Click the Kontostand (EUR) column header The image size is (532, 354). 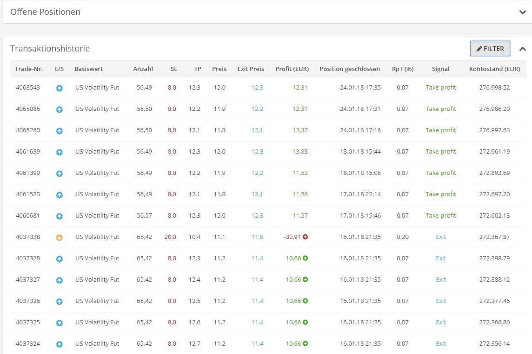(494, 69)
